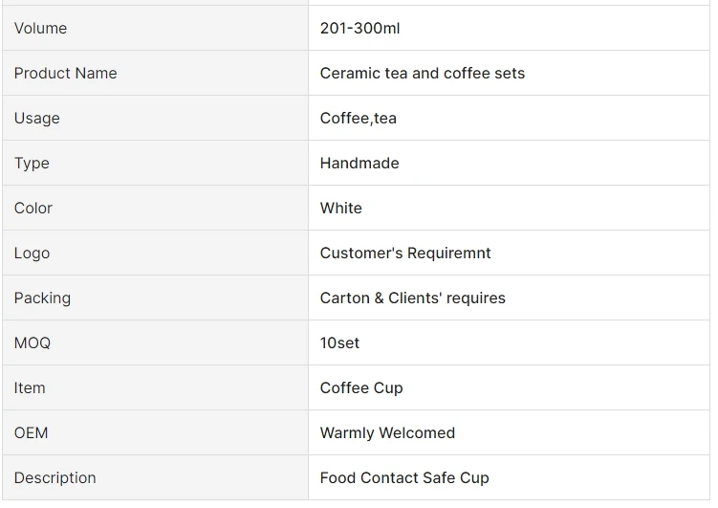Viewport: 718px width, 508px height.
Task: Select the Coffee,tea value
Action: click(358, 119)
